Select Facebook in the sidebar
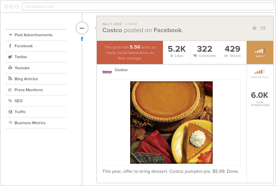The width and height of the screenshot is (276, 186). (36, 46)
